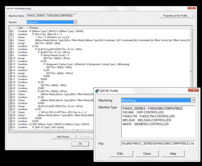Click Properties of NC Profile button
The width and height of the screenshot is (202, 166).
tap(176, 16)
